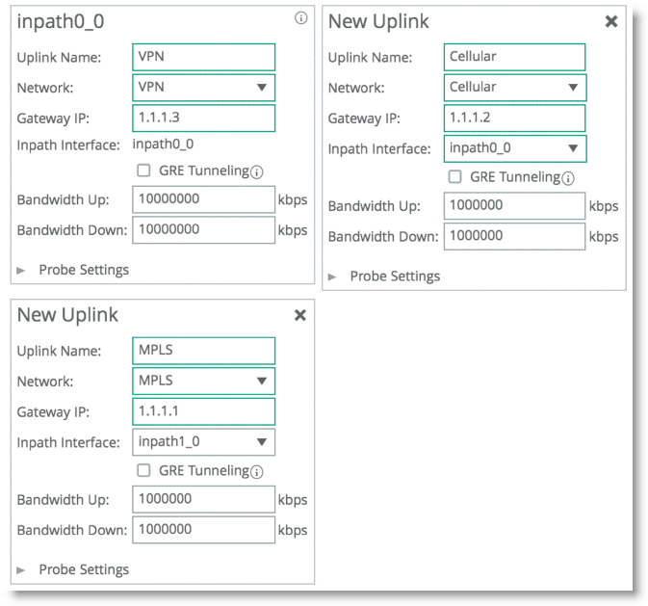
Task: Click the Gateway IP field showing 1.1.1.3
Action: (x=203, y=118)
